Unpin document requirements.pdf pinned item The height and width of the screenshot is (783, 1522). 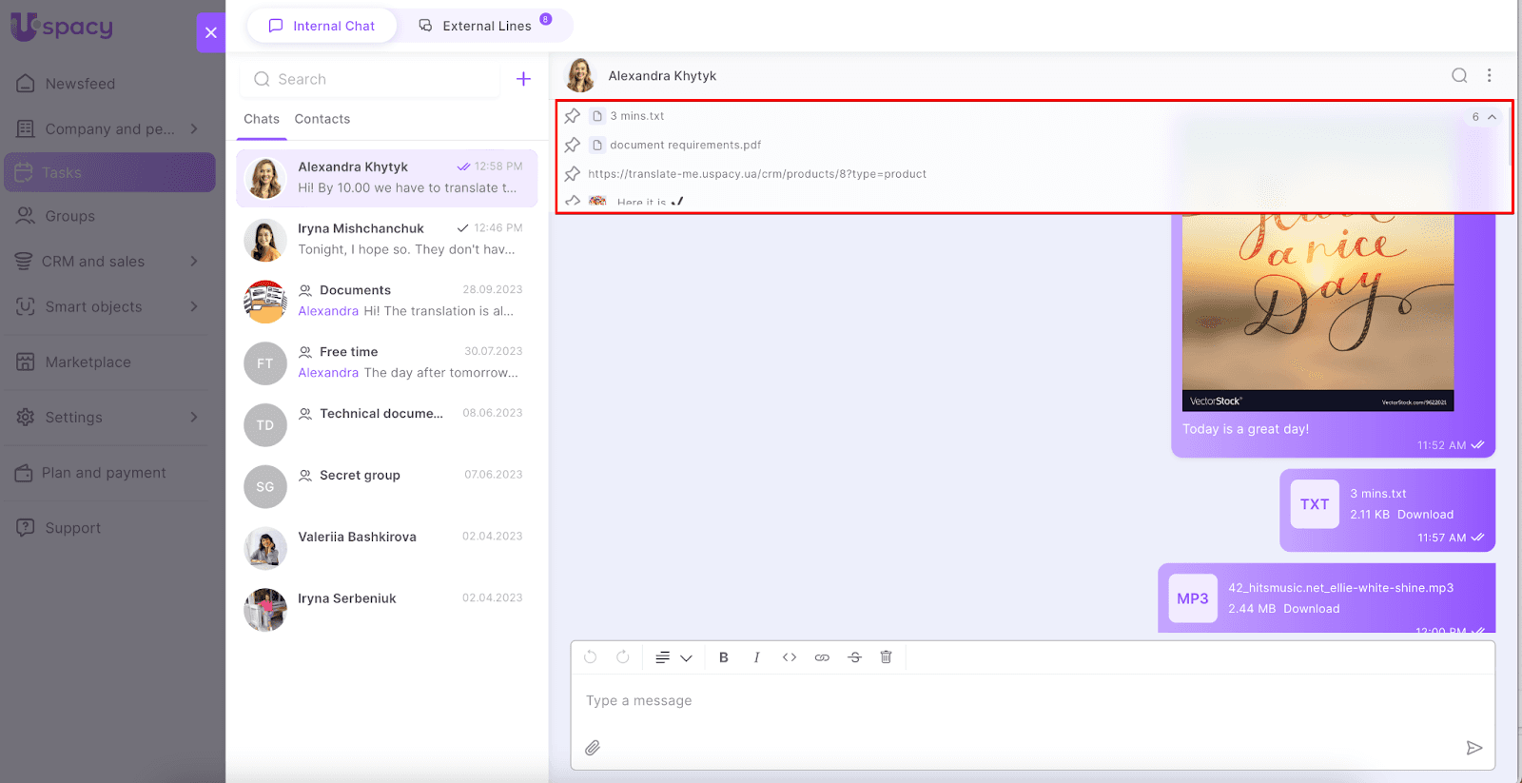coord(573,145)
